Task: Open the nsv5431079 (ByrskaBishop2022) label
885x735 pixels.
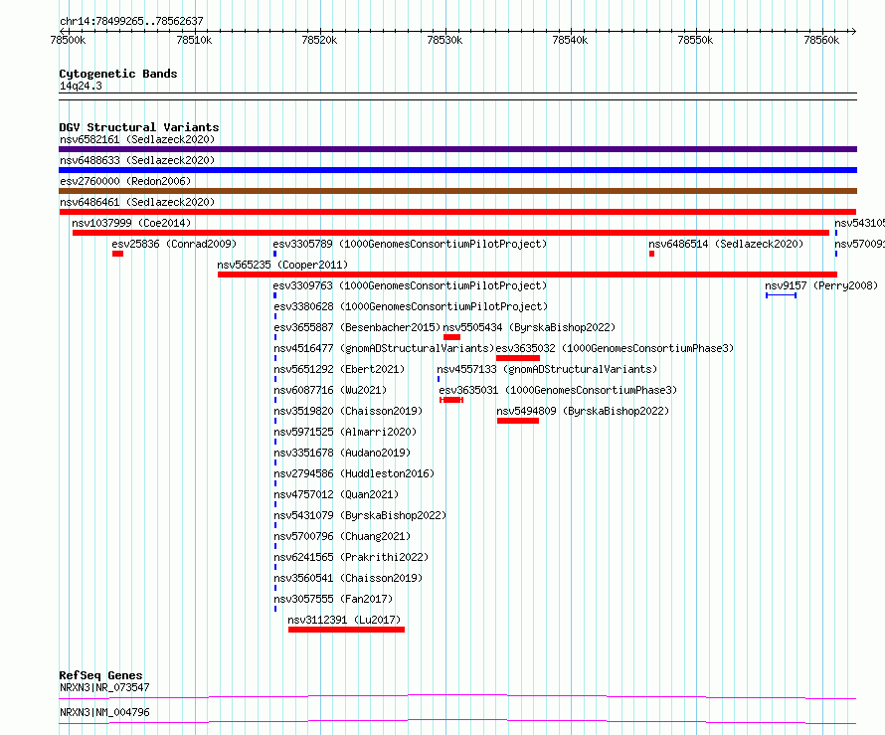Action: coord(360,515)
